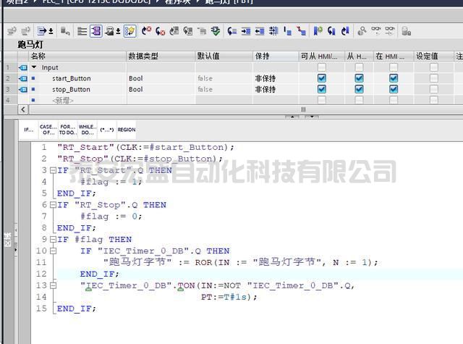Screen dimensions: 463x344
Task: Select the stop_Button variable row
Action: coord(71,89)
